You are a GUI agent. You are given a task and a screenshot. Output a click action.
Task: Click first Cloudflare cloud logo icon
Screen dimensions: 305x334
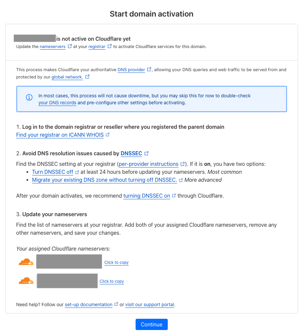(26, 262)
